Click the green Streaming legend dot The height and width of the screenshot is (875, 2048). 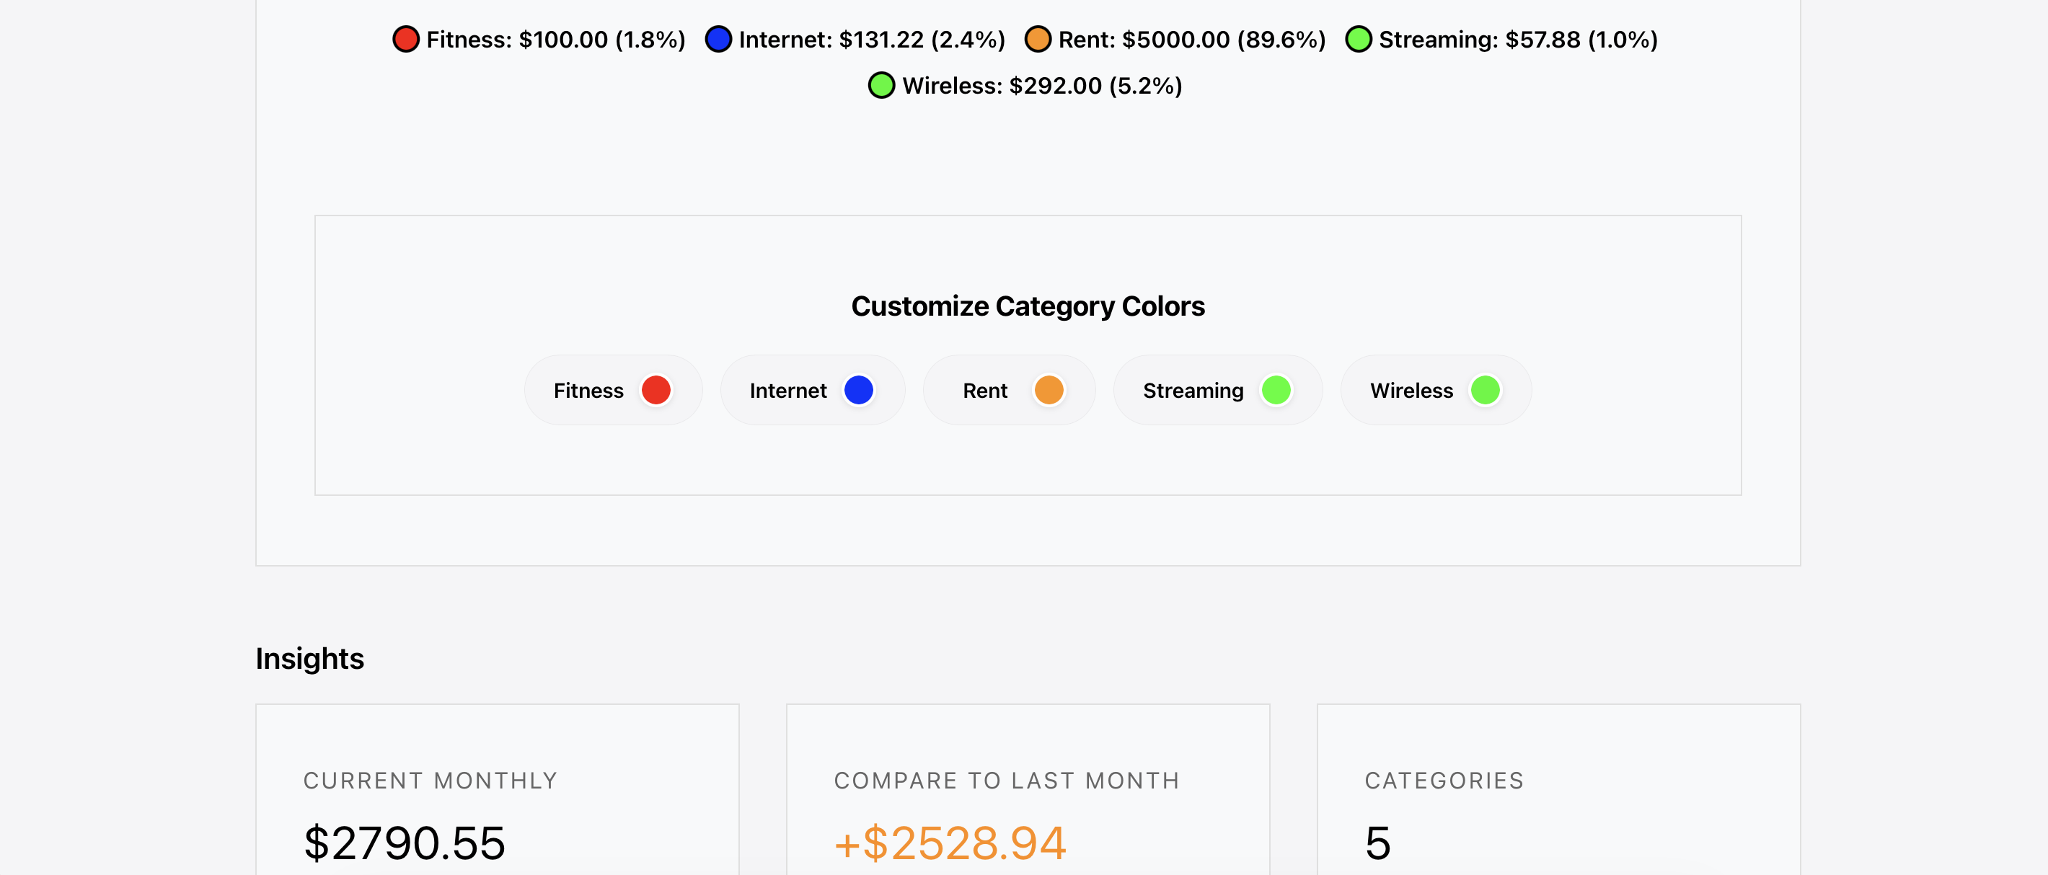coord(1359,39)
